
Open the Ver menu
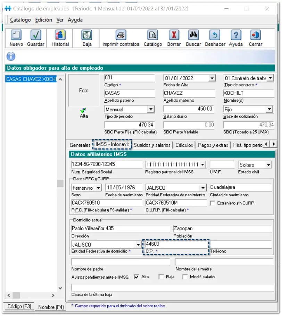[60, 20]
